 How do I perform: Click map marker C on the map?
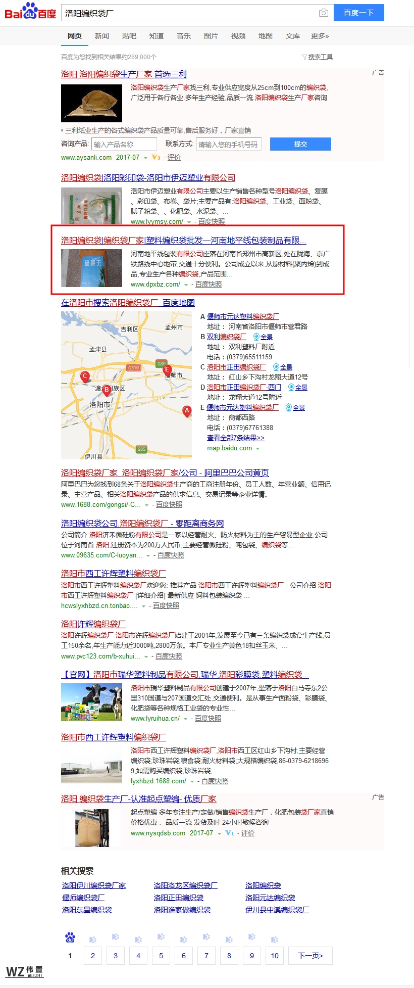(85, 377)
